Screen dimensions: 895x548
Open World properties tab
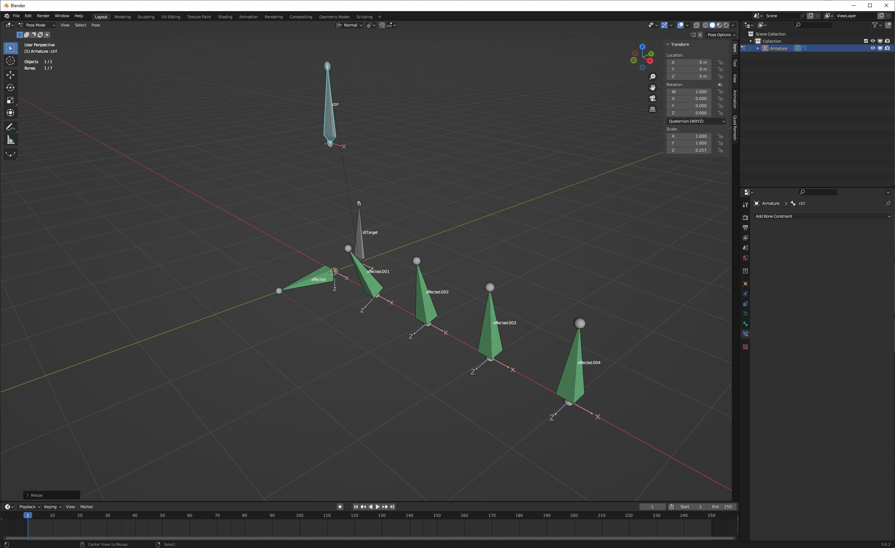[745, 258]
